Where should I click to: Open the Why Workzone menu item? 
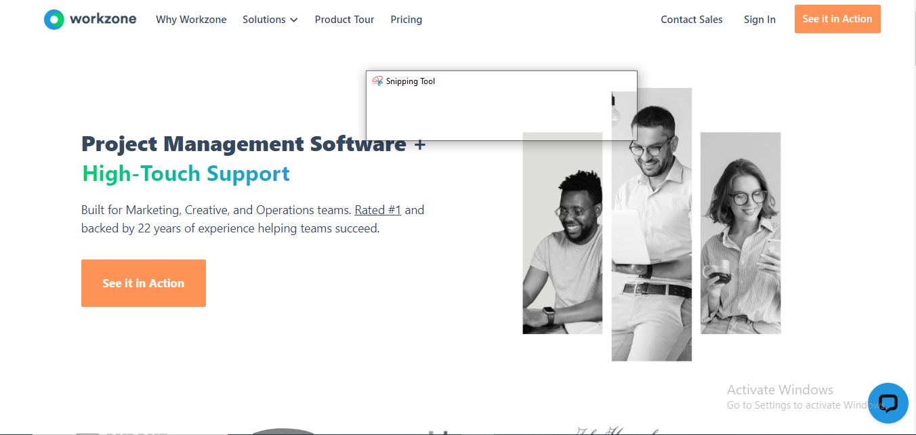click(191, 20)
